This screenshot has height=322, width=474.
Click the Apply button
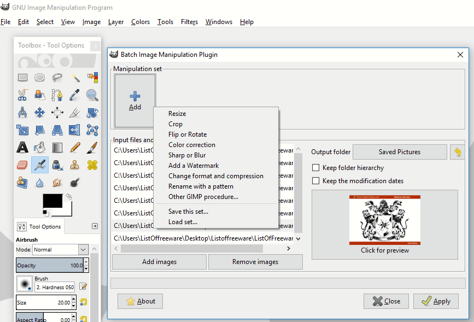[436, 301]
